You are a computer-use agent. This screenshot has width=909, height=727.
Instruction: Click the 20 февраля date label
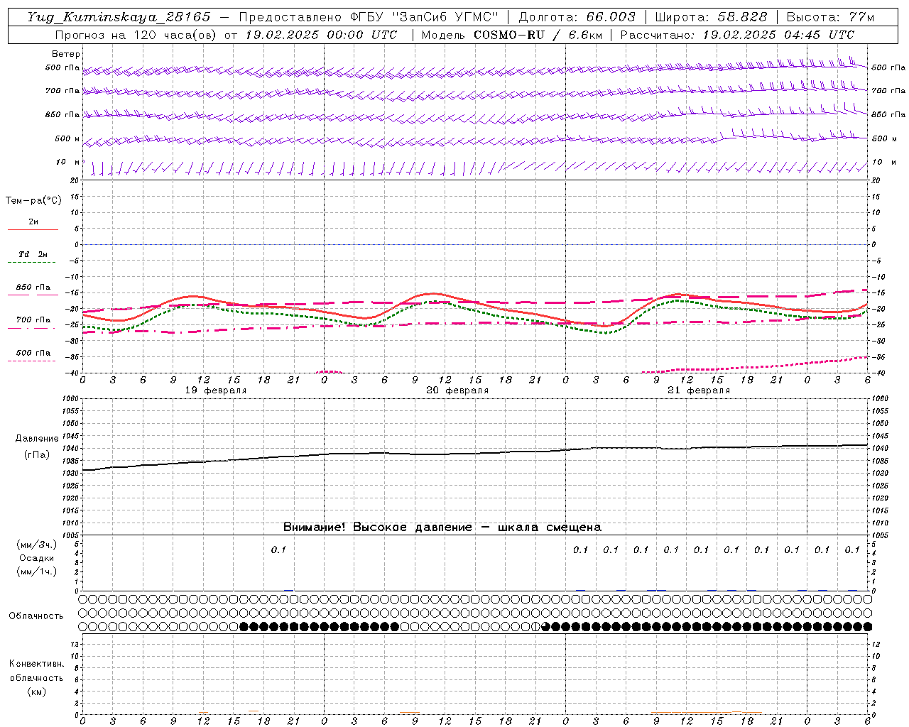457,390
